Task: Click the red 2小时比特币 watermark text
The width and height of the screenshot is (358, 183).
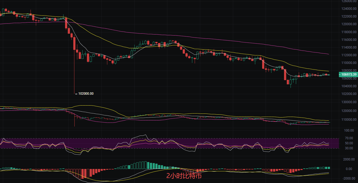Action: tap(184, 175)
